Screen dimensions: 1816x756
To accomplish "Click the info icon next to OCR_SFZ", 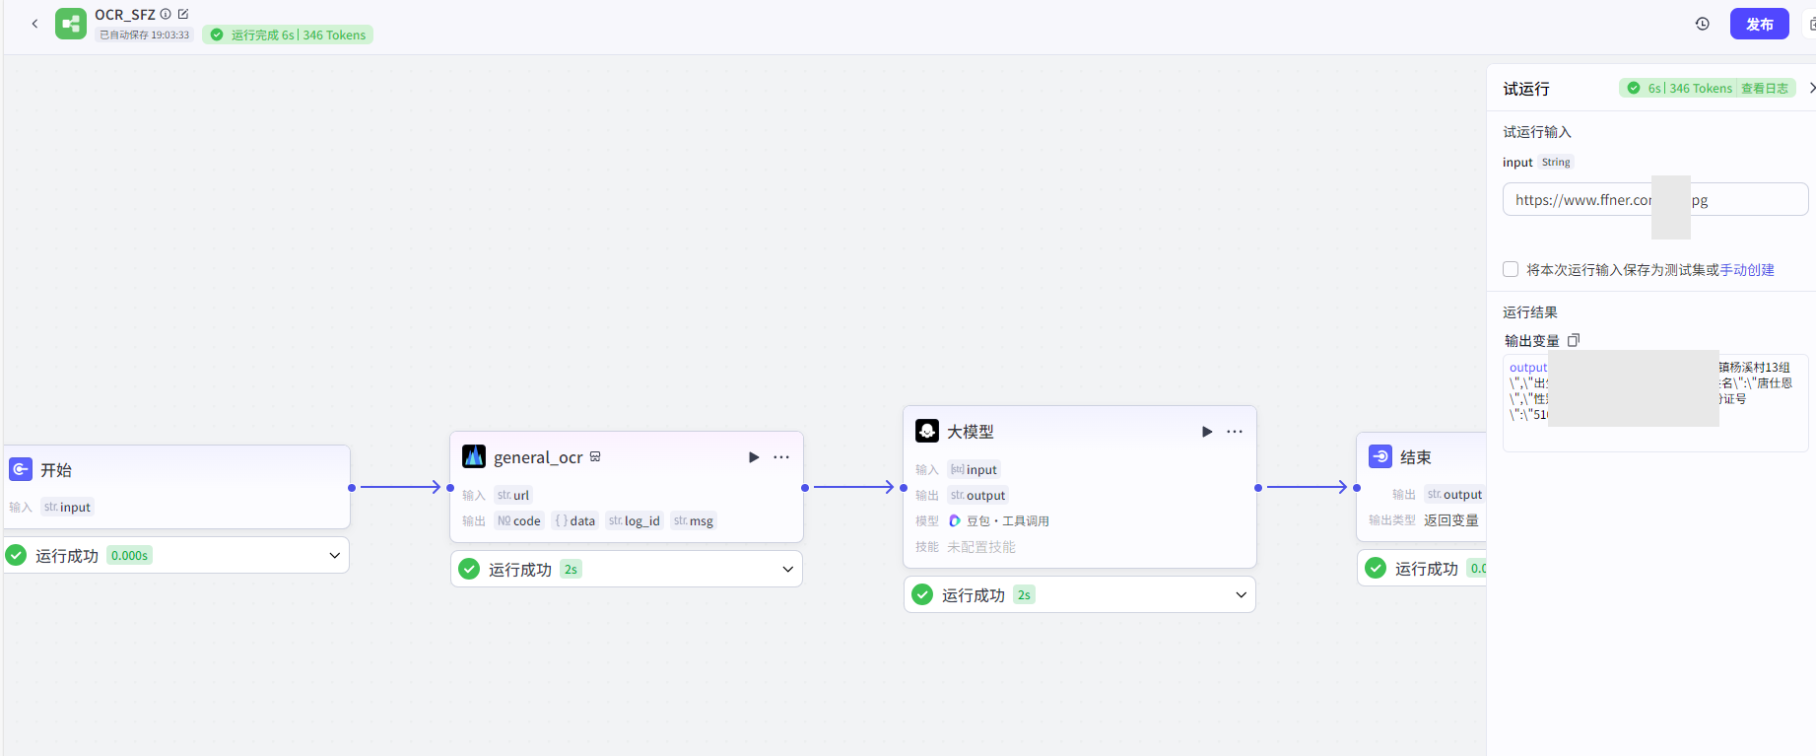I will pos(166,14).
